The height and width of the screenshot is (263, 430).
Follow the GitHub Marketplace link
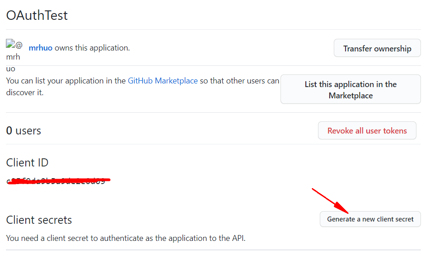click(x=163, y=81)
